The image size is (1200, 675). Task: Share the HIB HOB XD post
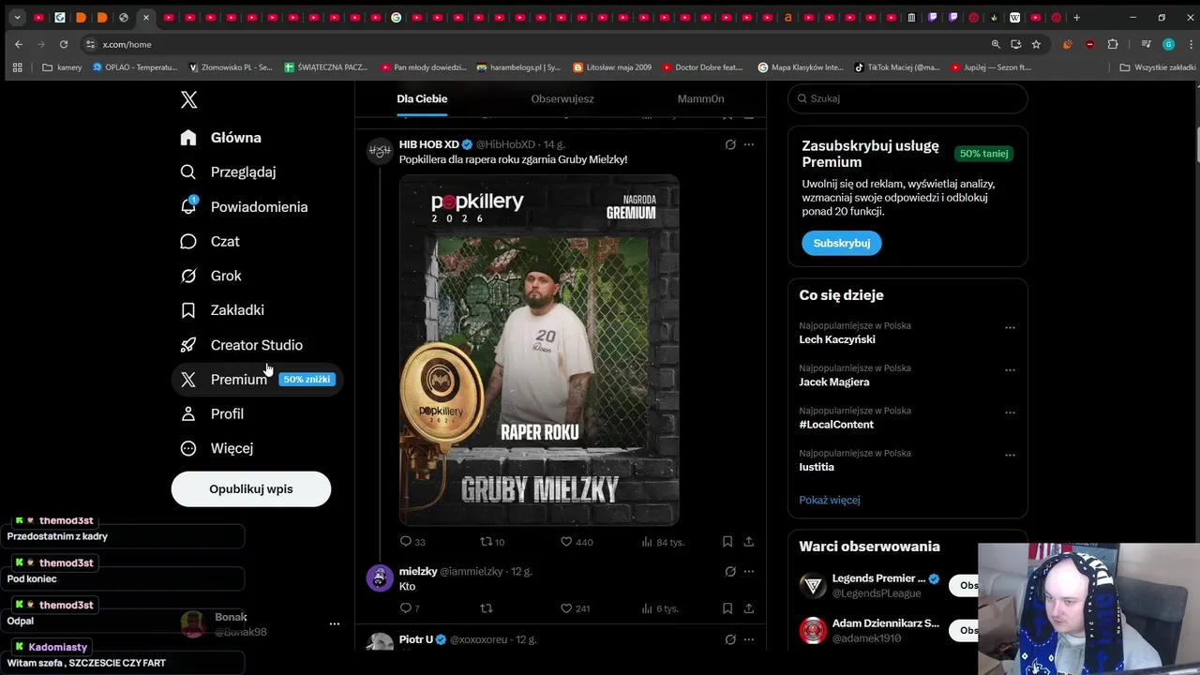pos(748,542)
